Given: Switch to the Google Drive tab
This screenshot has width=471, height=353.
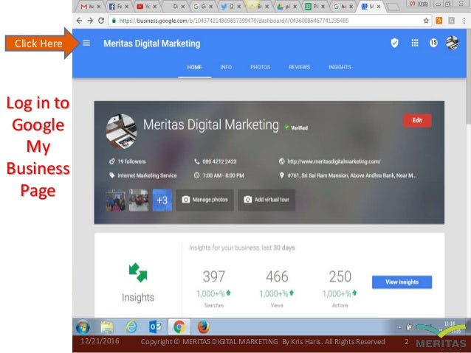Looking at the screenshot, I should pyautogui.click(x=287, y=7).
